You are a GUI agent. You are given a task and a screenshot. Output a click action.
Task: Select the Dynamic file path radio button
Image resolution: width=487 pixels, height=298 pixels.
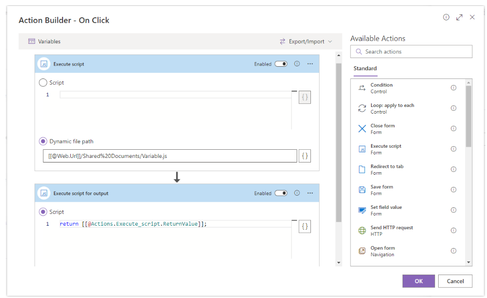pos(43,141)
